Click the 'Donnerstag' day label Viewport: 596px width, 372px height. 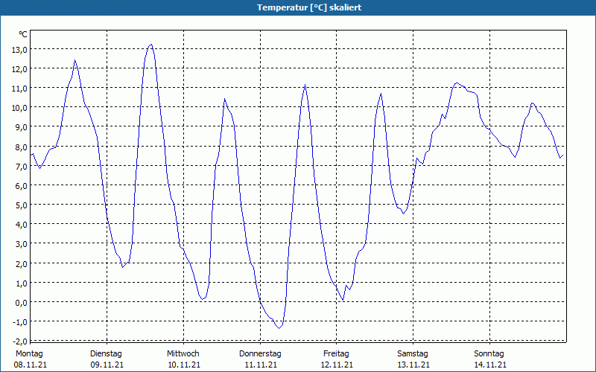point(260,354)
